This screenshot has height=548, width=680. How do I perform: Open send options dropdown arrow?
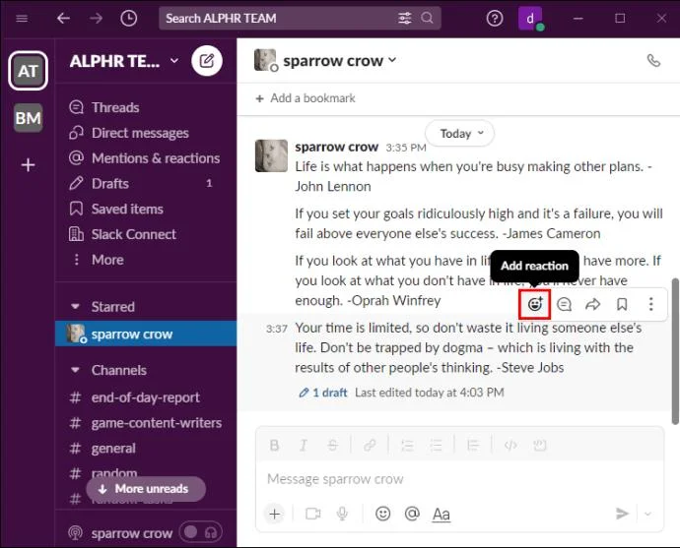coord(647,514)
